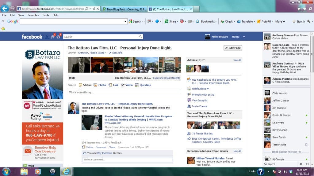Select The Bottaro Law Firm browser tab
This screenshot has width=314, height=176.
170,9
